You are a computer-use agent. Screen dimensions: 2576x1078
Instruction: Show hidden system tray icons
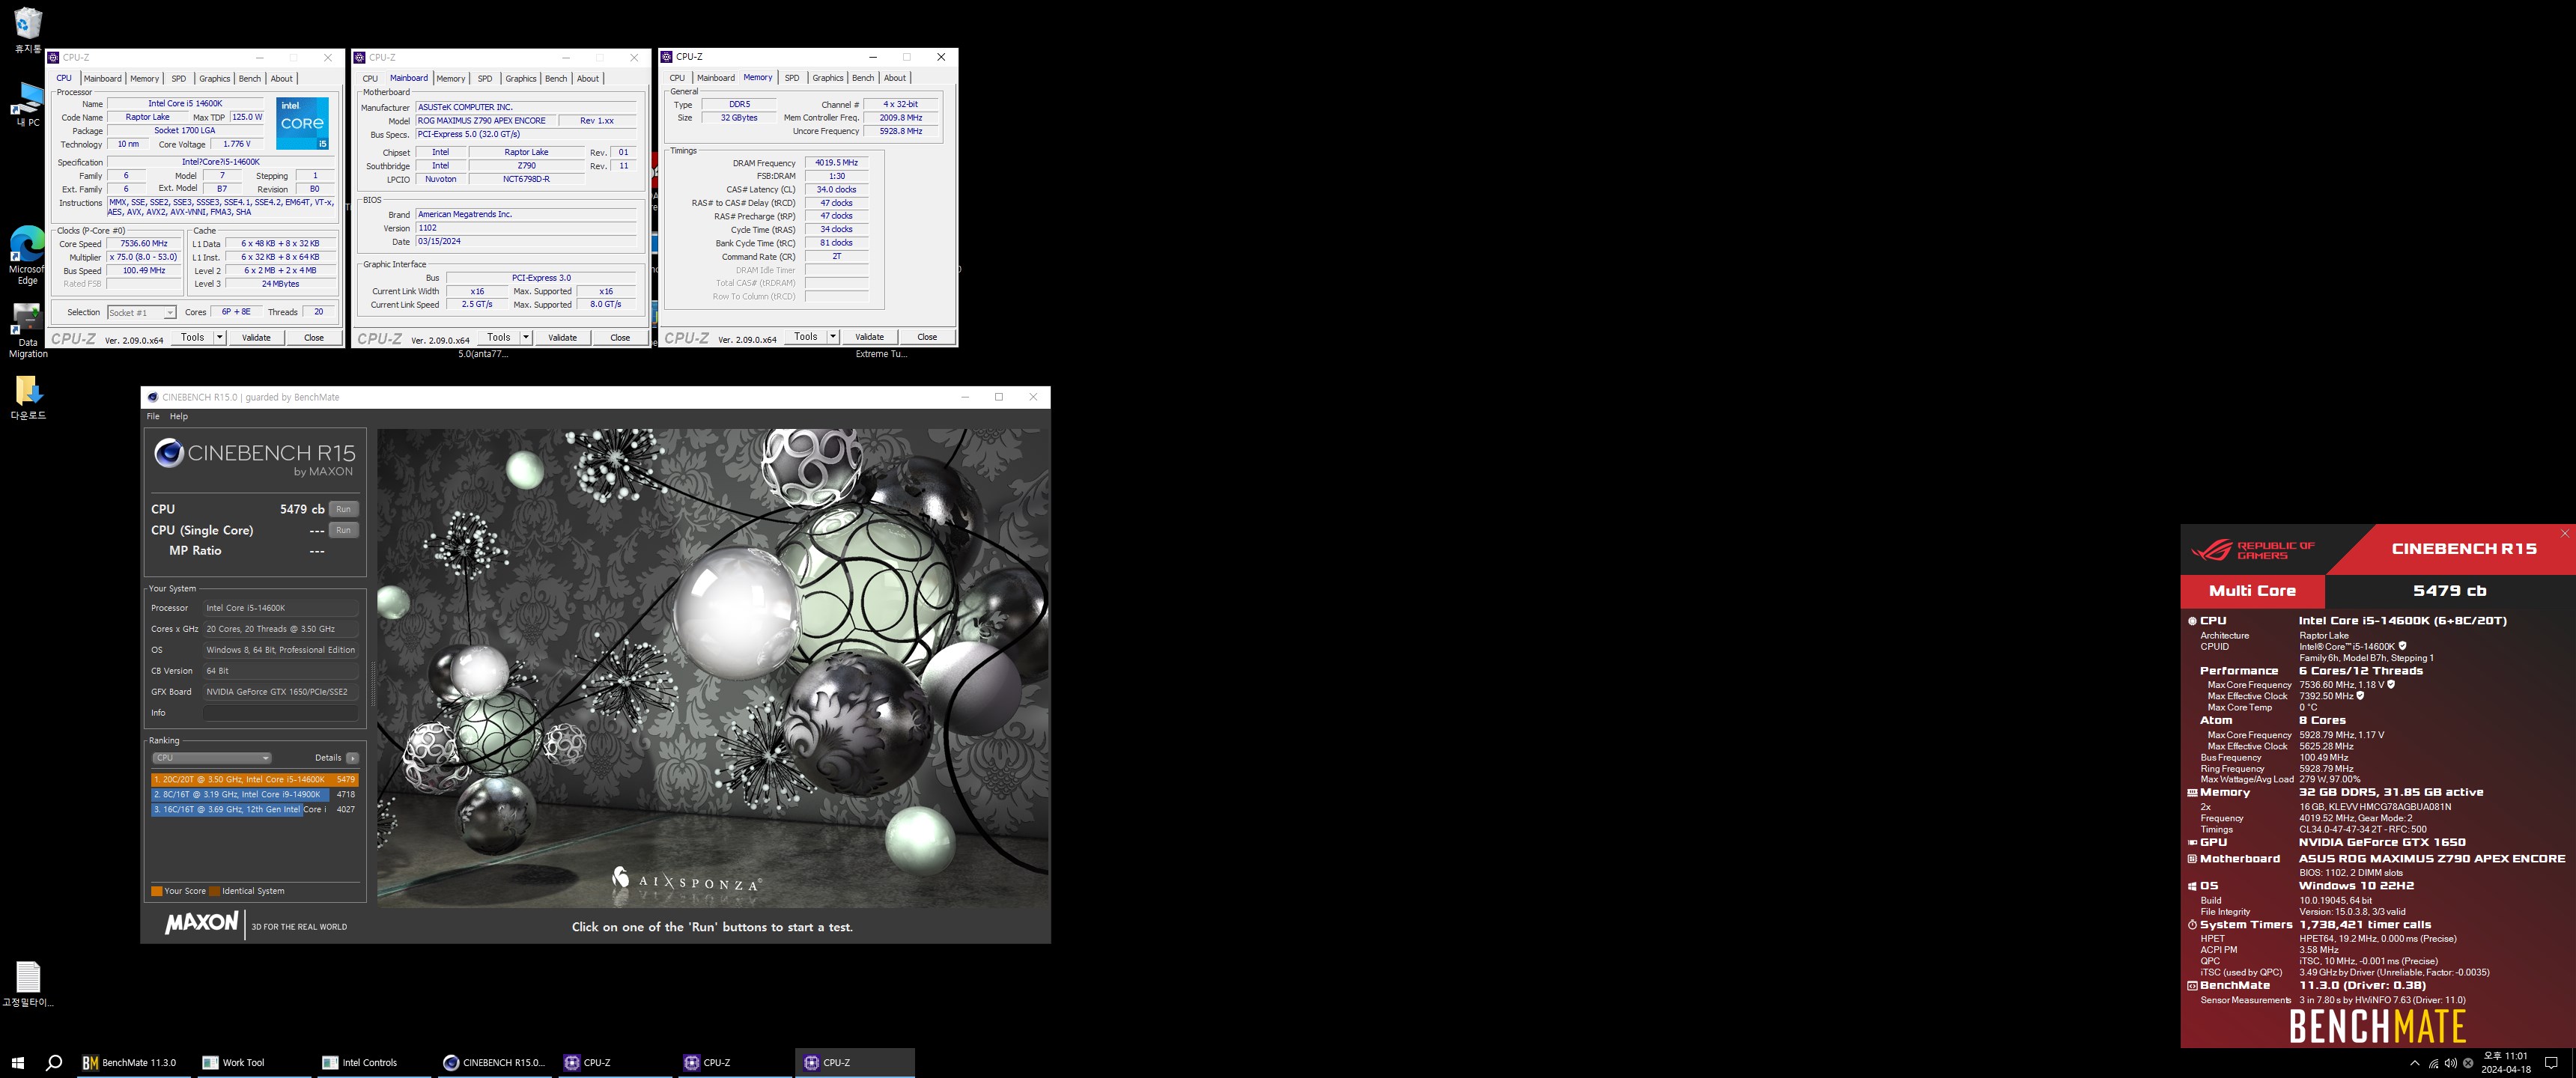(2415, 1063)
